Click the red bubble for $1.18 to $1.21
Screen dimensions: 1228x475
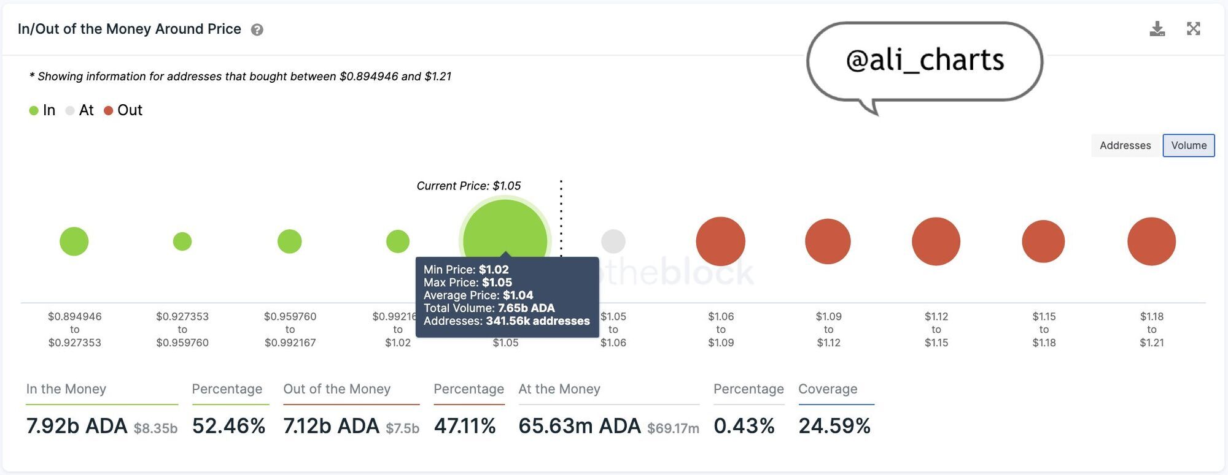(x=1151, y=241)
